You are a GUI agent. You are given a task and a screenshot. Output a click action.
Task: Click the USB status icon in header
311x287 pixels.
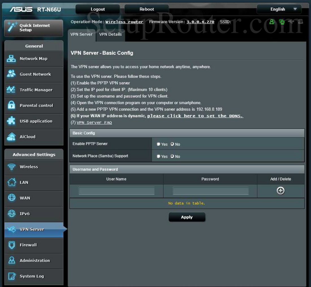[x=291, y=21]
